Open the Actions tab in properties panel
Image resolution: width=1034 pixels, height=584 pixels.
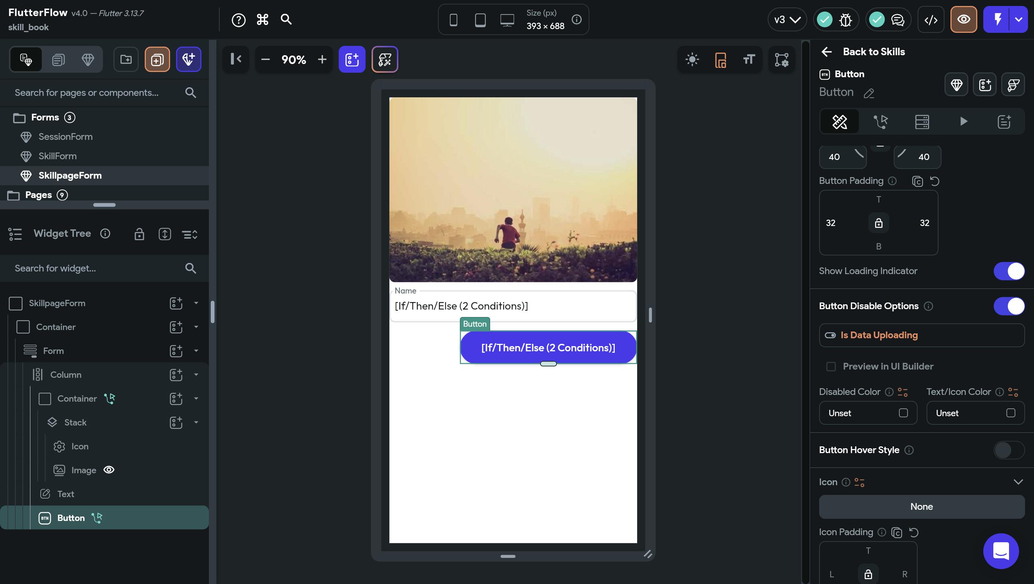(x=880, y=122)
